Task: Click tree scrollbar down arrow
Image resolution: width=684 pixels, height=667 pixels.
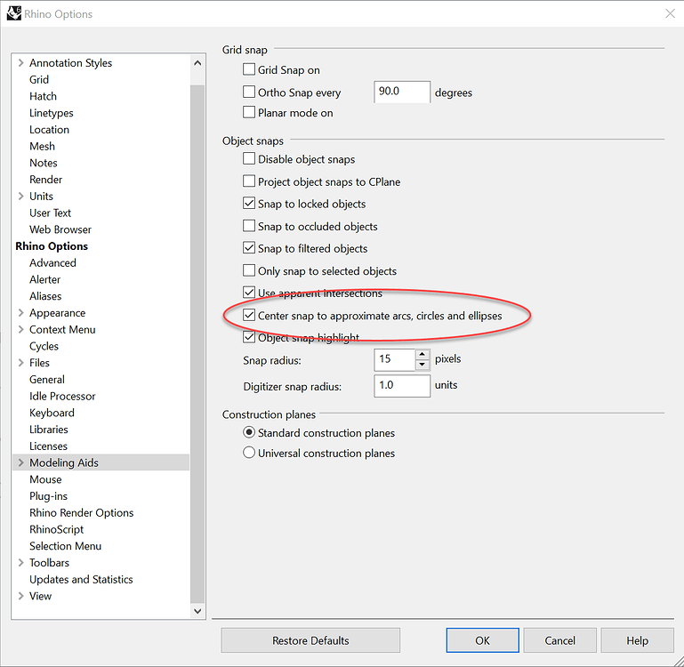Action: pos(197,611)
